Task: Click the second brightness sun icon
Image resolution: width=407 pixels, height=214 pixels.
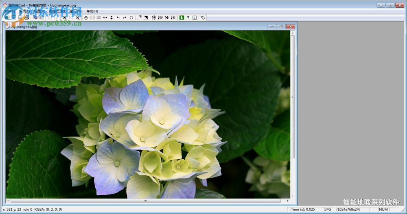Action: pos(160,17)
